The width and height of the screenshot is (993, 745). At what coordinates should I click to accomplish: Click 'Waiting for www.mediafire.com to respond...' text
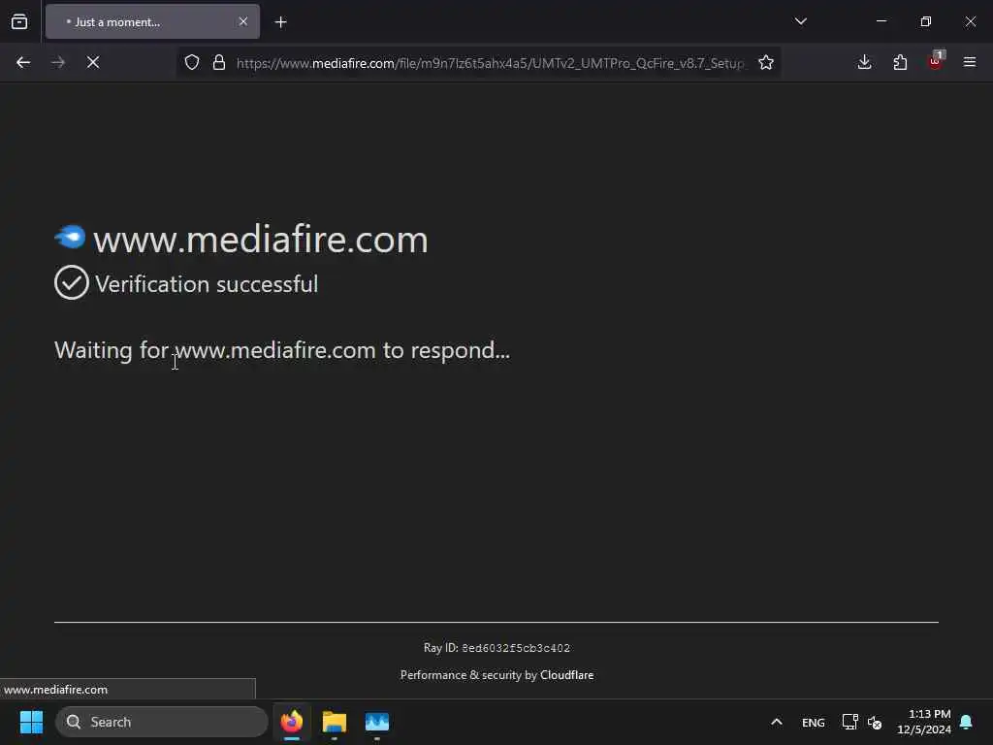click(282, 350)
